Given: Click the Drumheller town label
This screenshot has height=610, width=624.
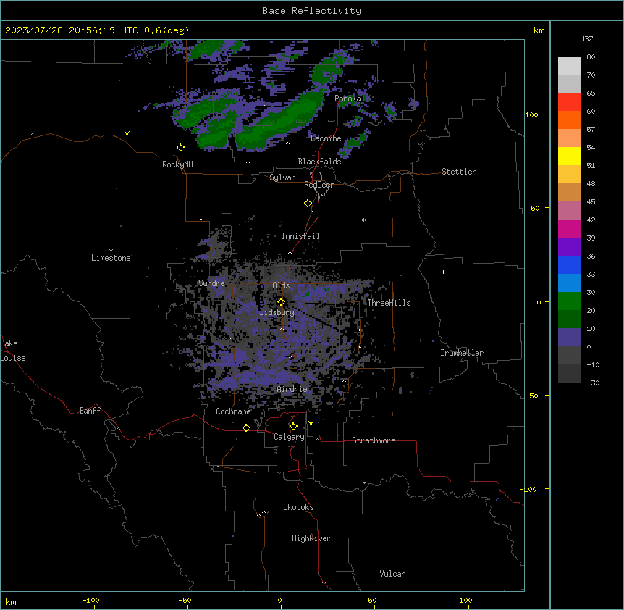Looking at the screenshot, I should coord(462,353).
